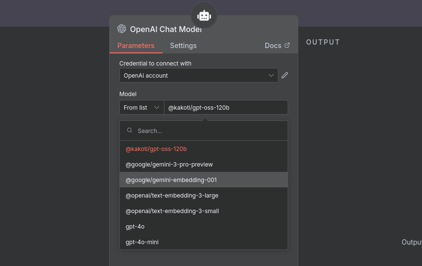Type in the model Search field

(x=209, y=131)
